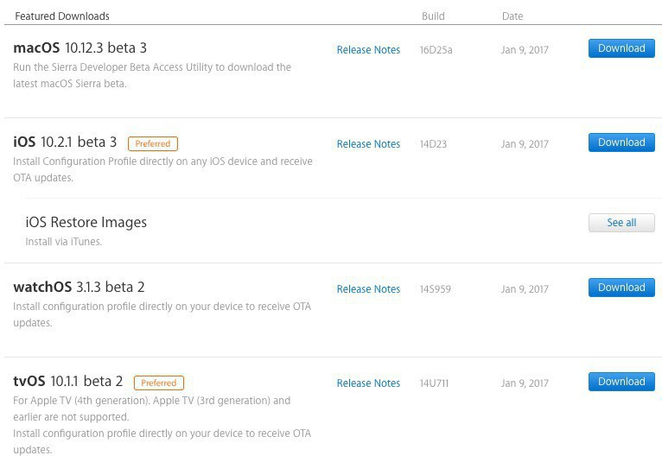Open Release Notes for macOS 10.12.3 beta

(368, 50)
